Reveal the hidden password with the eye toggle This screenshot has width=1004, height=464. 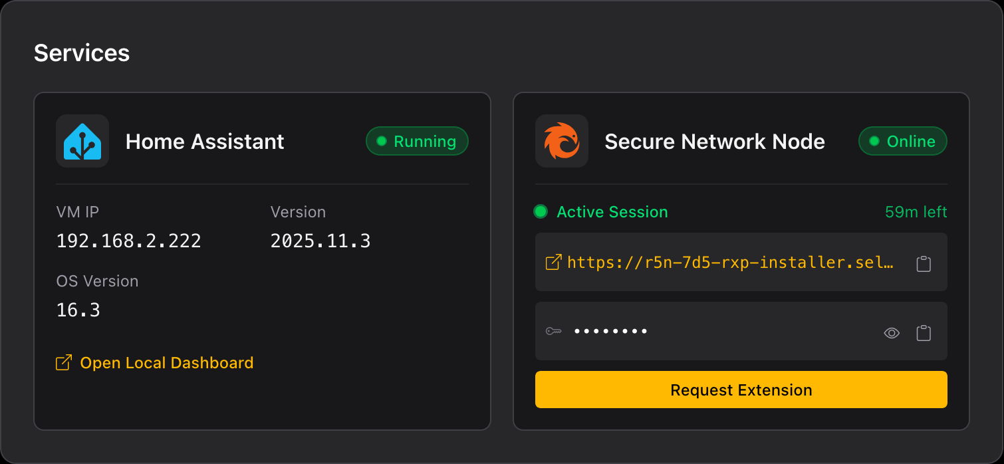[x=892, y=332]
